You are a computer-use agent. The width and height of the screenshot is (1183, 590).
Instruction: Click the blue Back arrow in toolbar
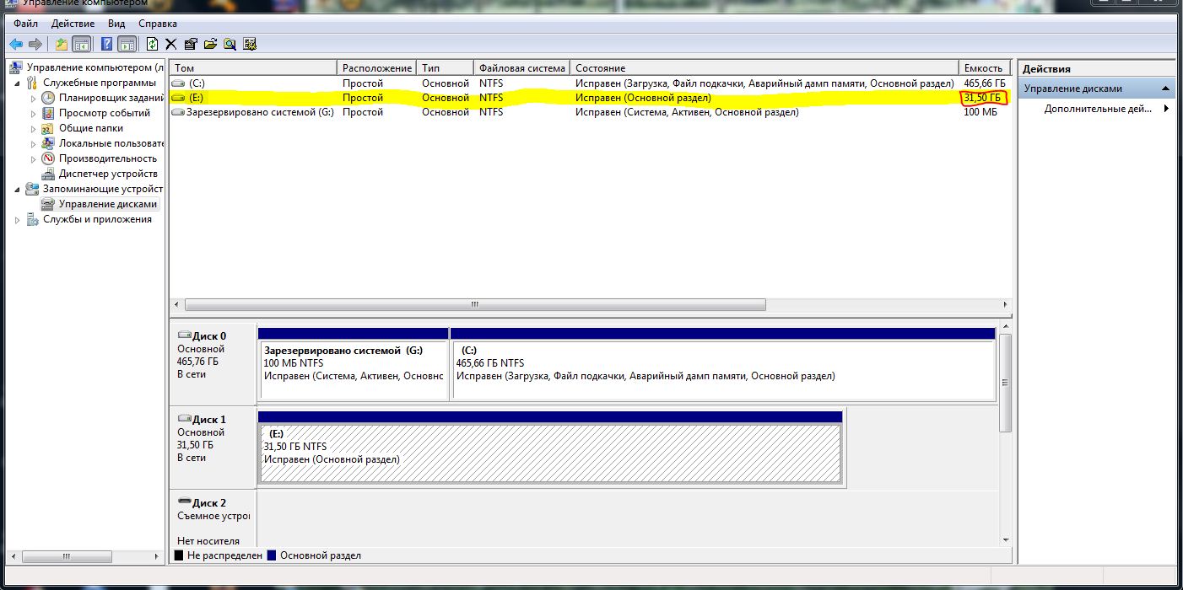point(16,44)
